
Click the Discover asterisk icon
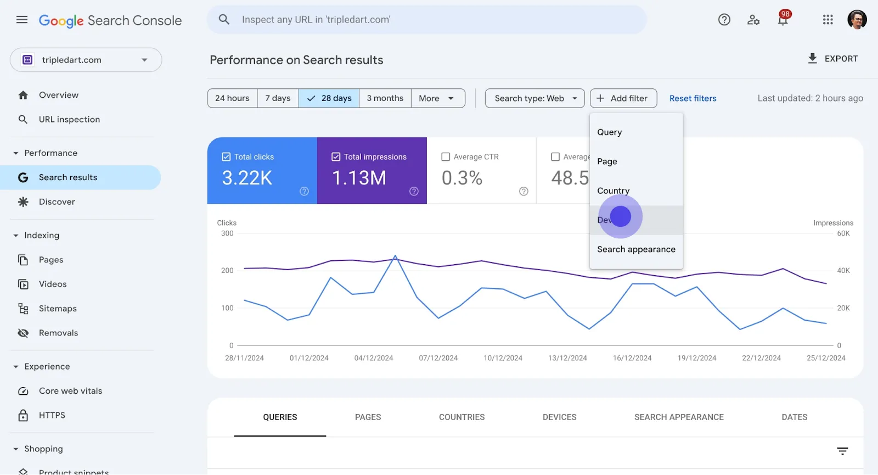coord(23,202)
